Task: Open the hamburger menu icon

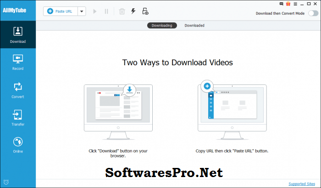Action: click(295, 4)
